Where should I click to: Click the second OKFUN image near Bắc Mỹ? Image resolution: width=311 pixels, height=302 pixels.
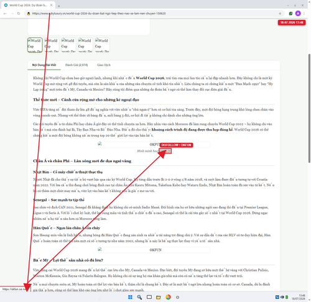pos(154,250)
